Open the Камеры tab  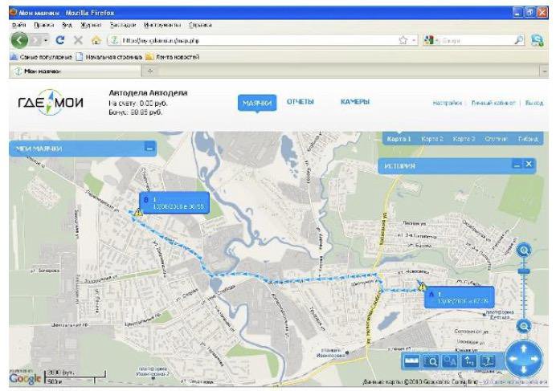[x=354, y=102]
